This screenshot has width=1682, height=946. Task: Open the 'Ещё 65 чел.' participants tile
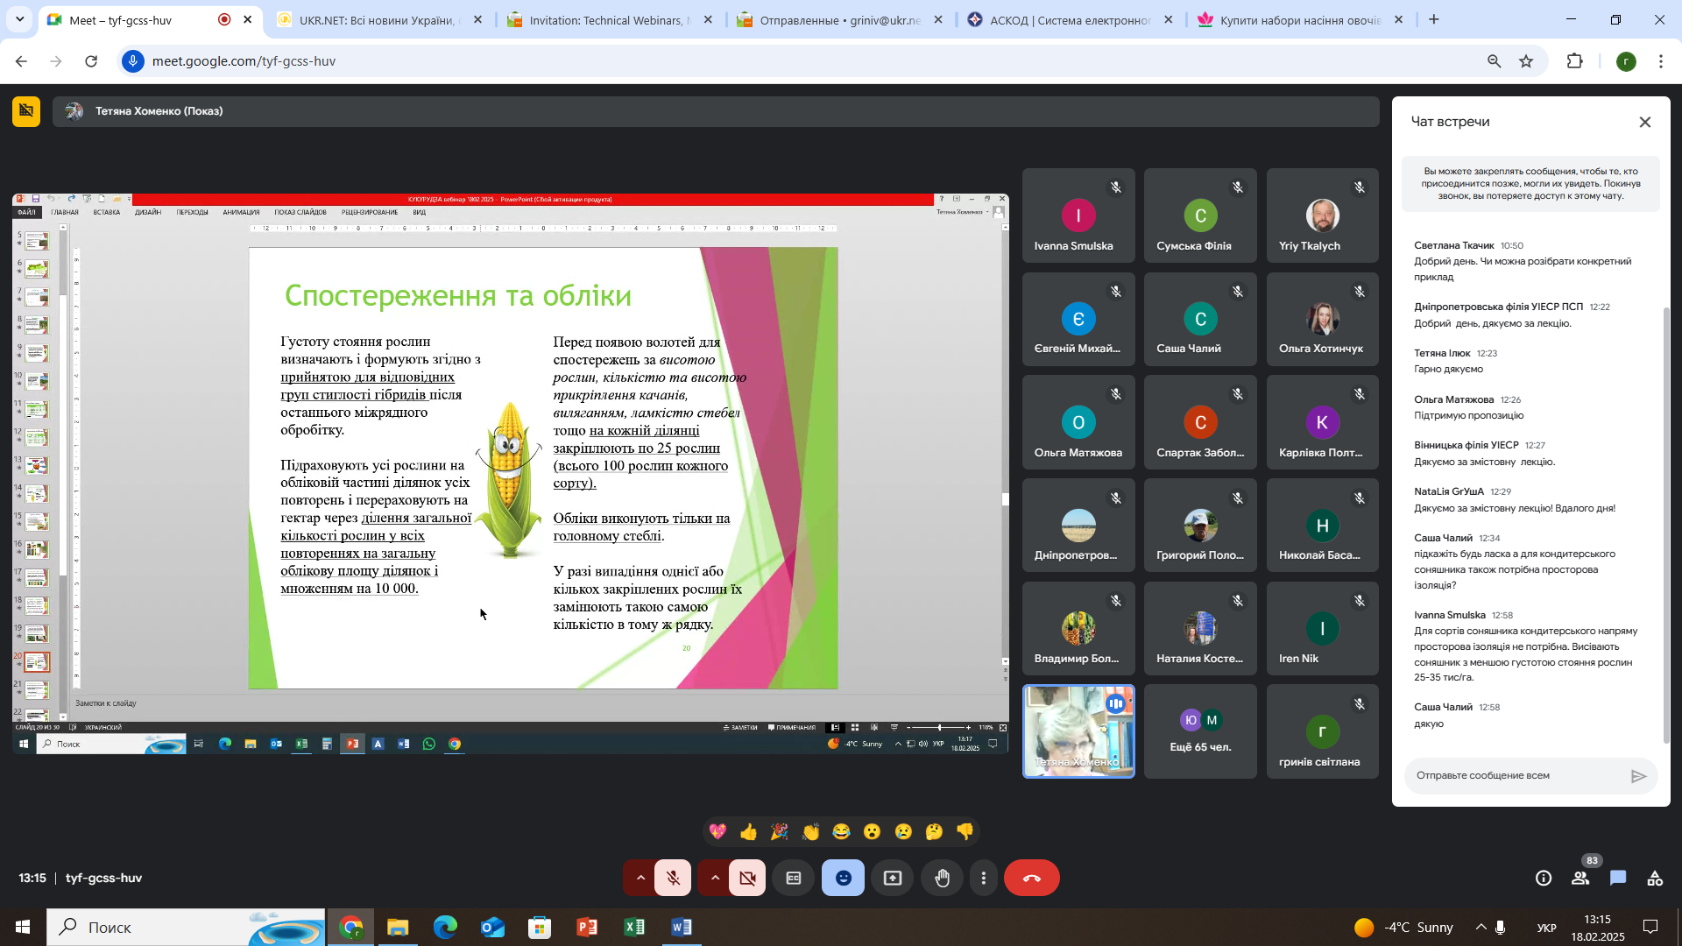pos(1200,731)
